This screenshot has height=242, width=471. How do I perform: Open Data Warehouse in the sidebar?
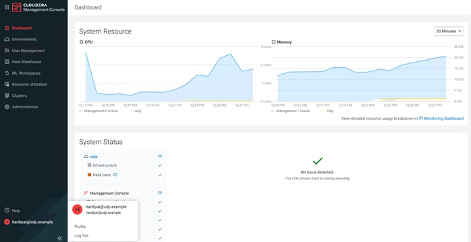26,62
